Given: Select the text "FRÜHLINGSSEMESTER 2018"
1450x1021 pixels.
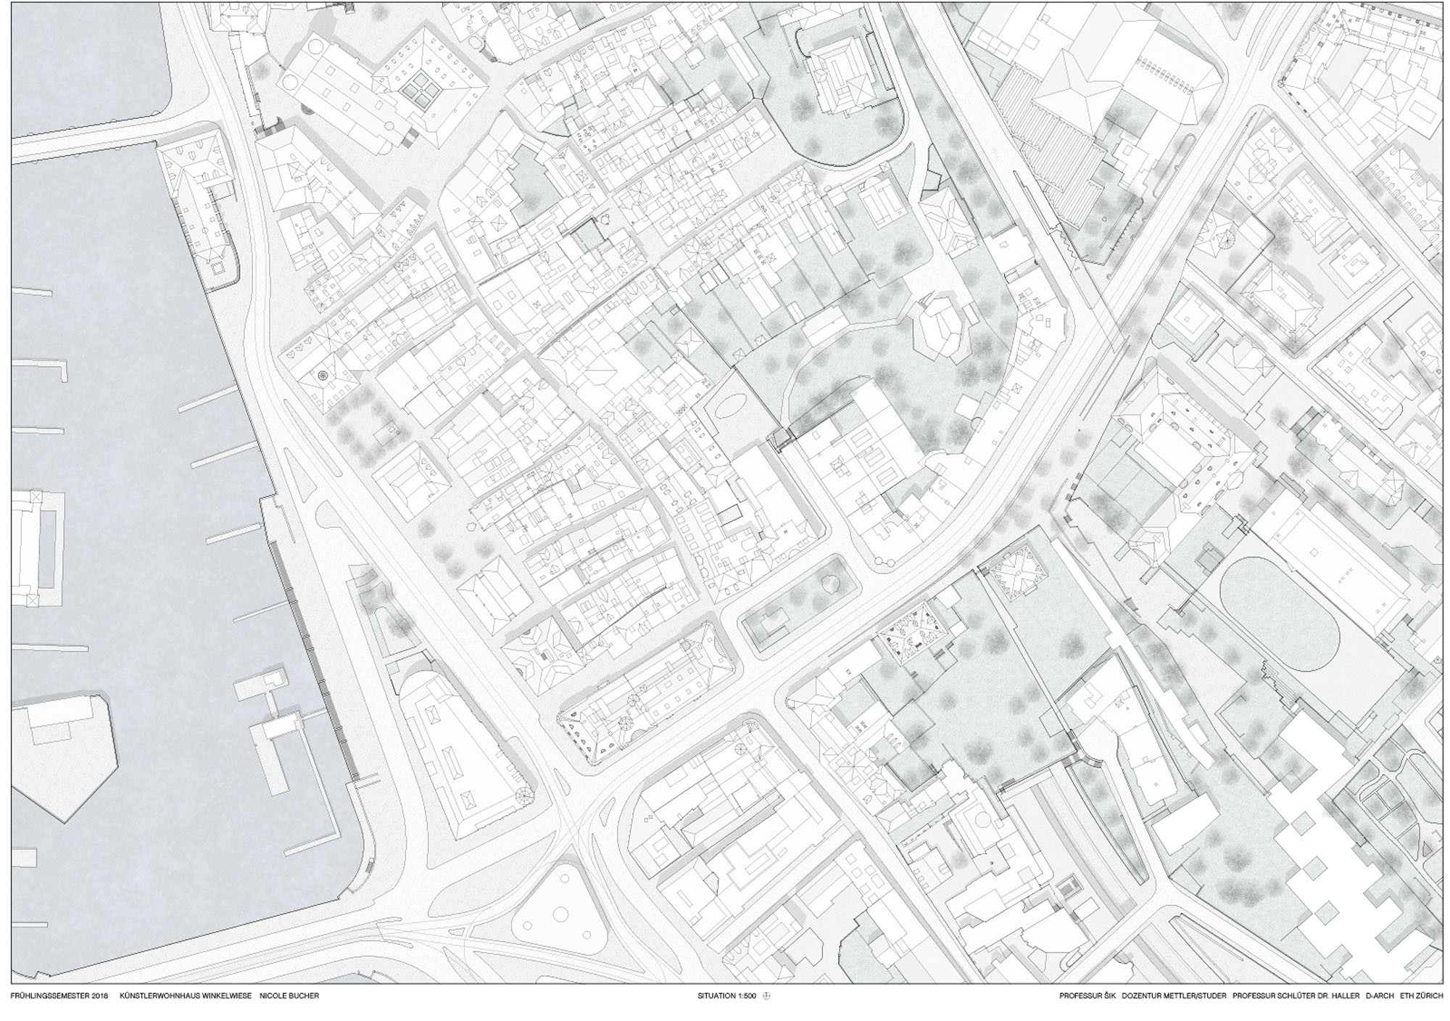Looking at the screenshot, I should 59,996.
